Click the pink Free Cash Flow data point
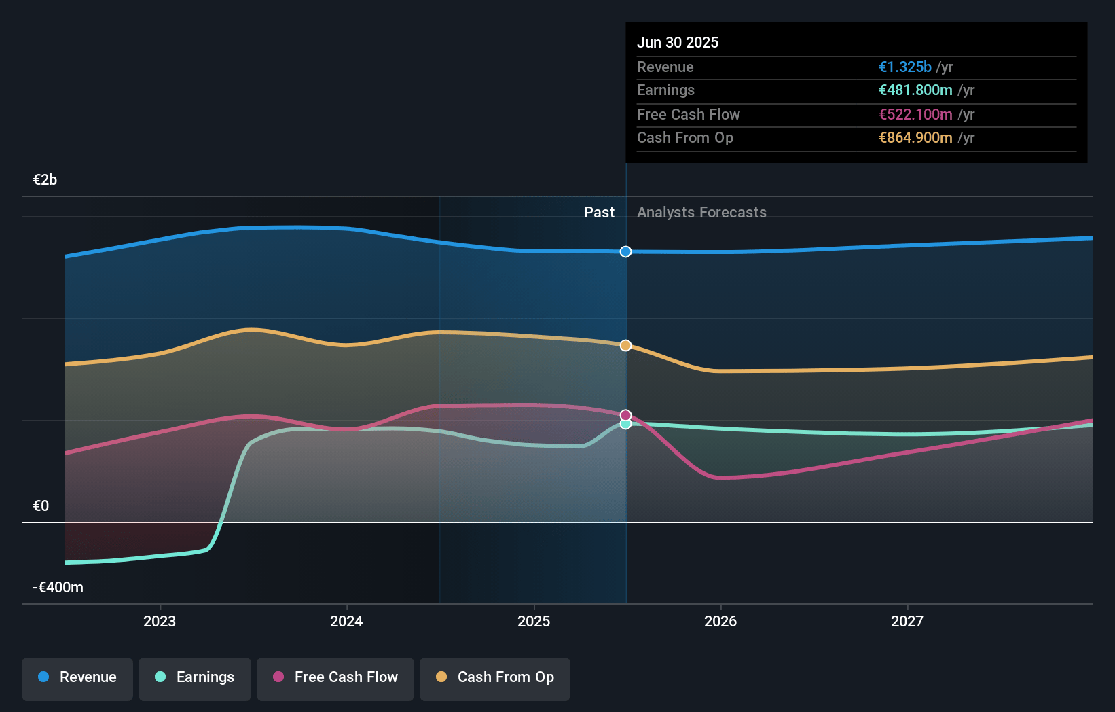Image resolution: width=1115 pixels, height=712 pixels. click(625, 415)
